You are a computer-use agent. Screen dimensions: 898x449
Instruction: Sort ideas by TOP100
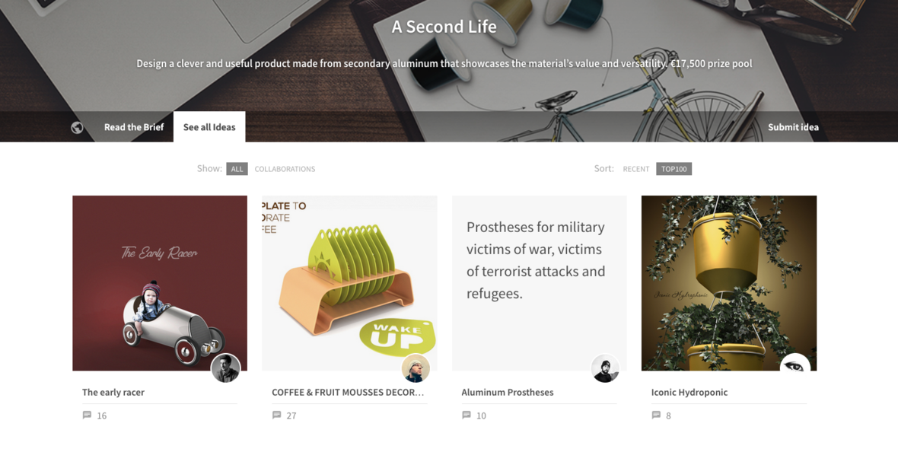coord(674,169)
